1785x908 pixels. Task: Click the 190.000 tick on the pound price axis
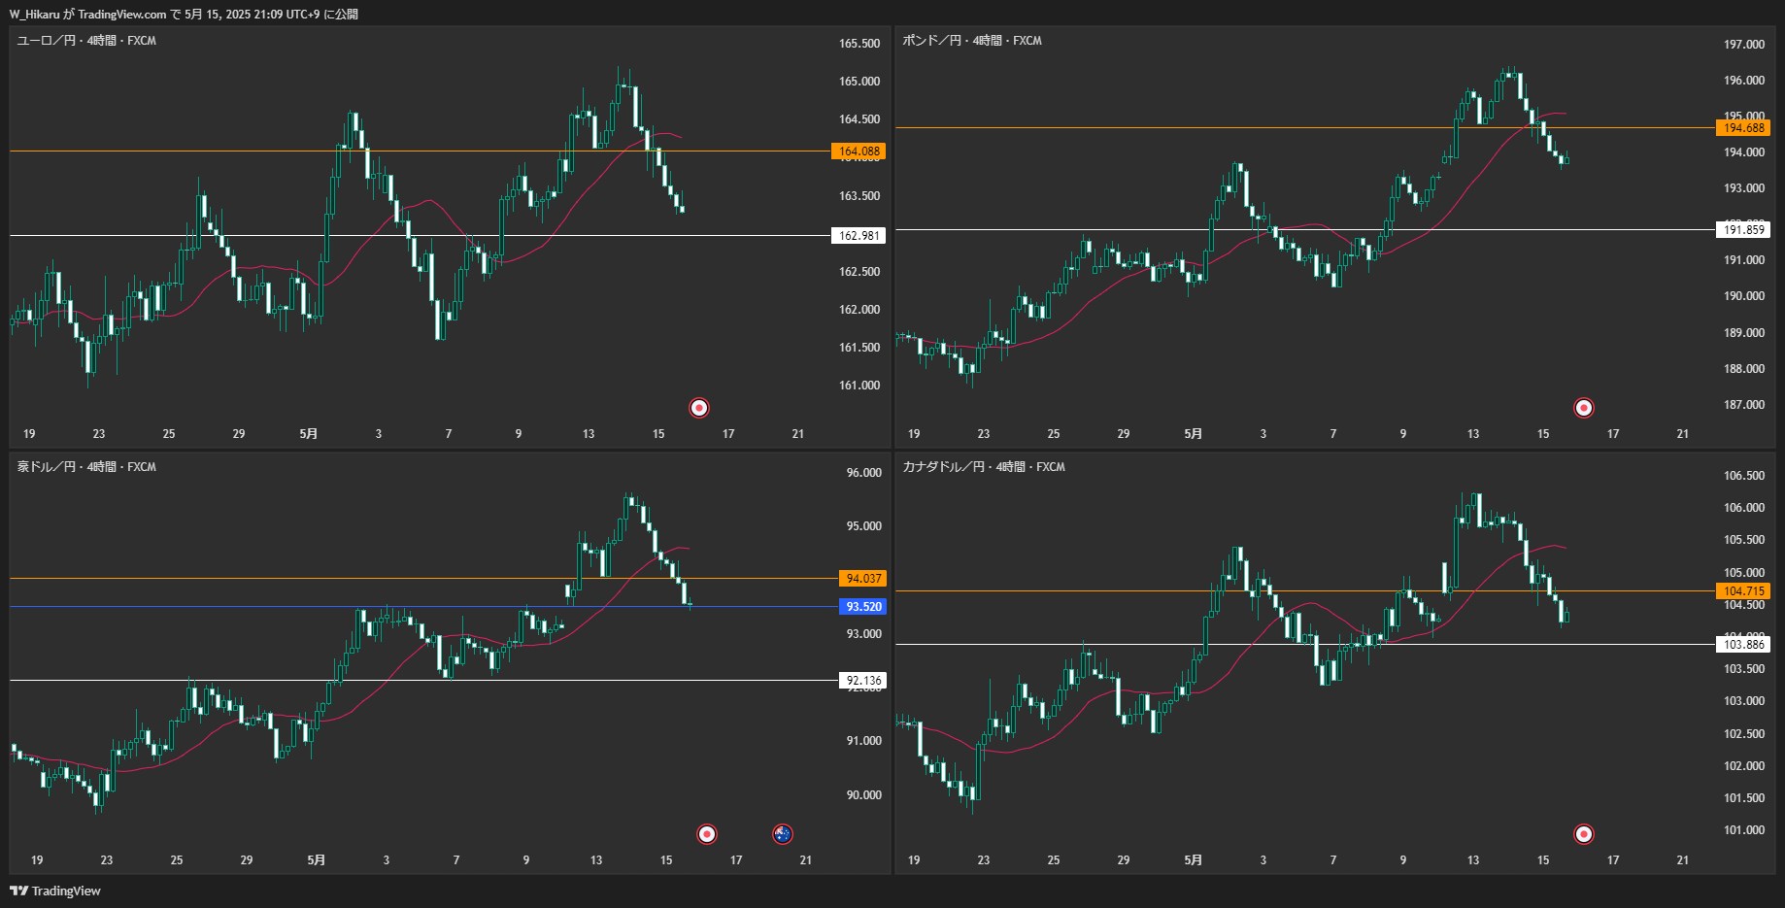click(x=1744, y=296)
